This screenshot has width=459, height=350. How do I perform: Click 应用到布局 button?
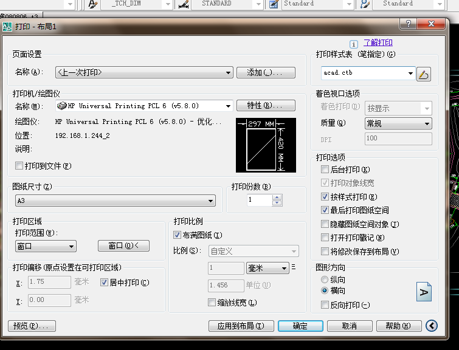[x=241, y=326]
